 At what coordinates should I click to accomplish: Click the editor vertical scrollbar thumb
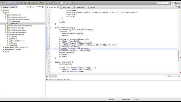coord(178,56)
